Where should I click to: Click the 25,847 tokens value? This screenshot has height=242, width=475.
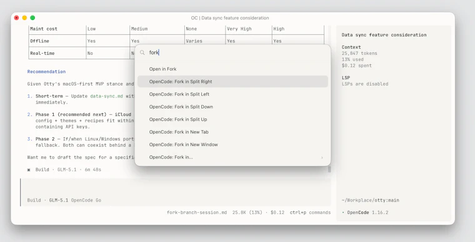click(359, 53)
